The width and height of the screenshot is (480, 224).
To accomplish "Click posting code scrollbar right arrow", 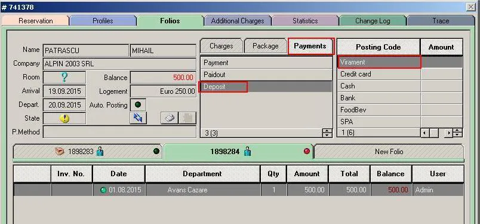I will click(x=449, y=133).
